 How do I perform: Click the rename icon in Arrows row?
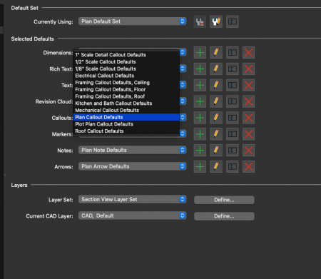point(233,167)
